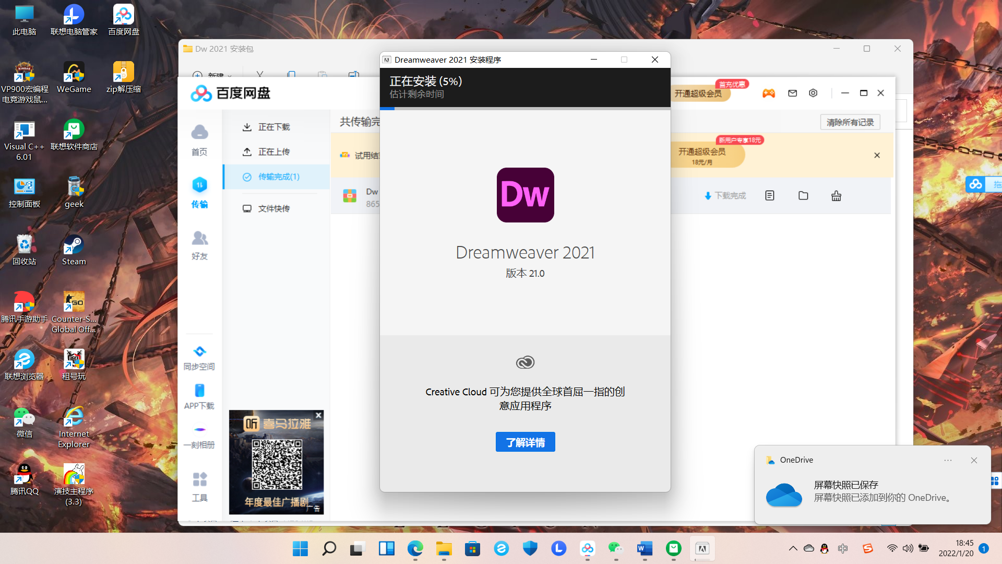This screenshot has width=1002, height=564.
Task: Expand the 新建 dropdown in the explorer toolbar
Action: tap(230, 76)
